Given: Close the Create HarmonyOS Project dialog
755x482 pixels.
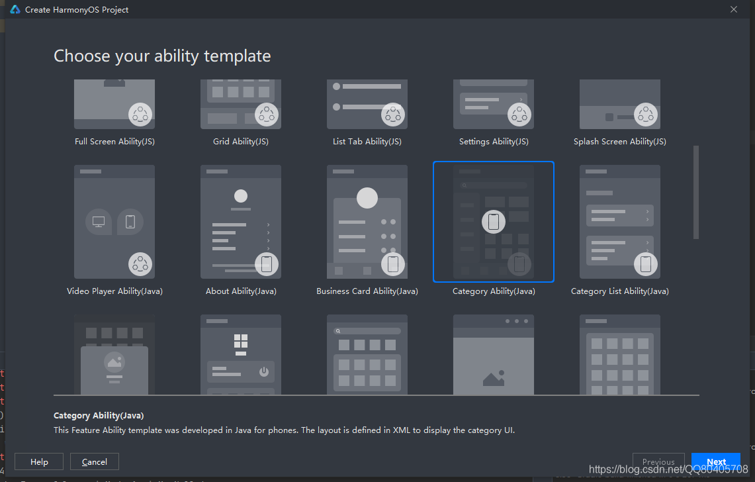Looking at the screenshot, I should click(733, 10).
